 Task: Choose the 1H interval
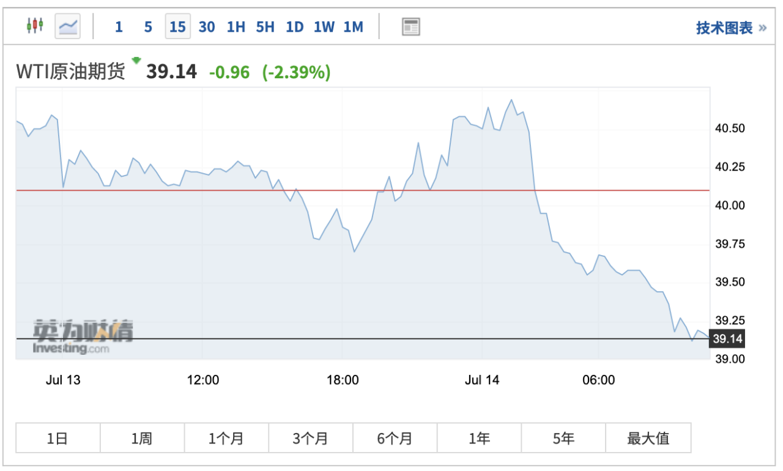pos(236,27)
